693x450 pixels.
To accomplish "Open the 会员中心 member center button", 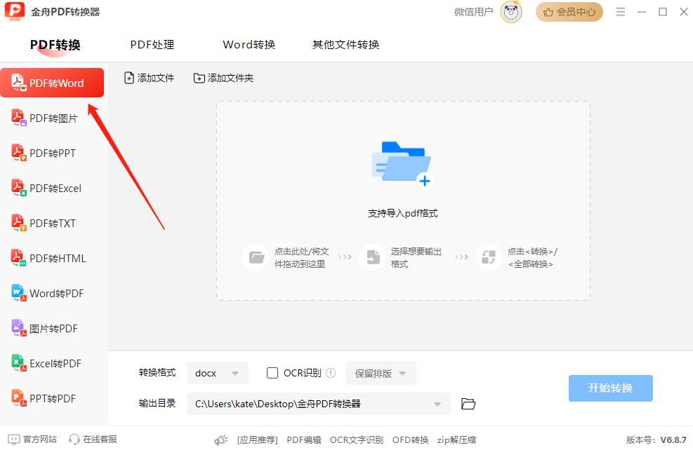I will [569, 12].
